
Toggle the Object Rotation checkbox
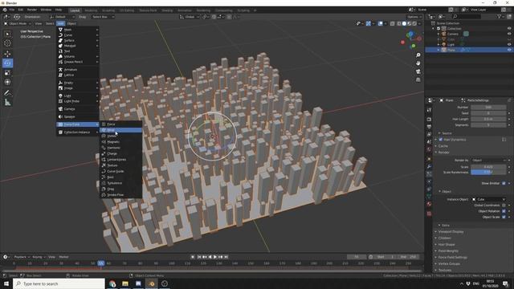click(504, 211)
